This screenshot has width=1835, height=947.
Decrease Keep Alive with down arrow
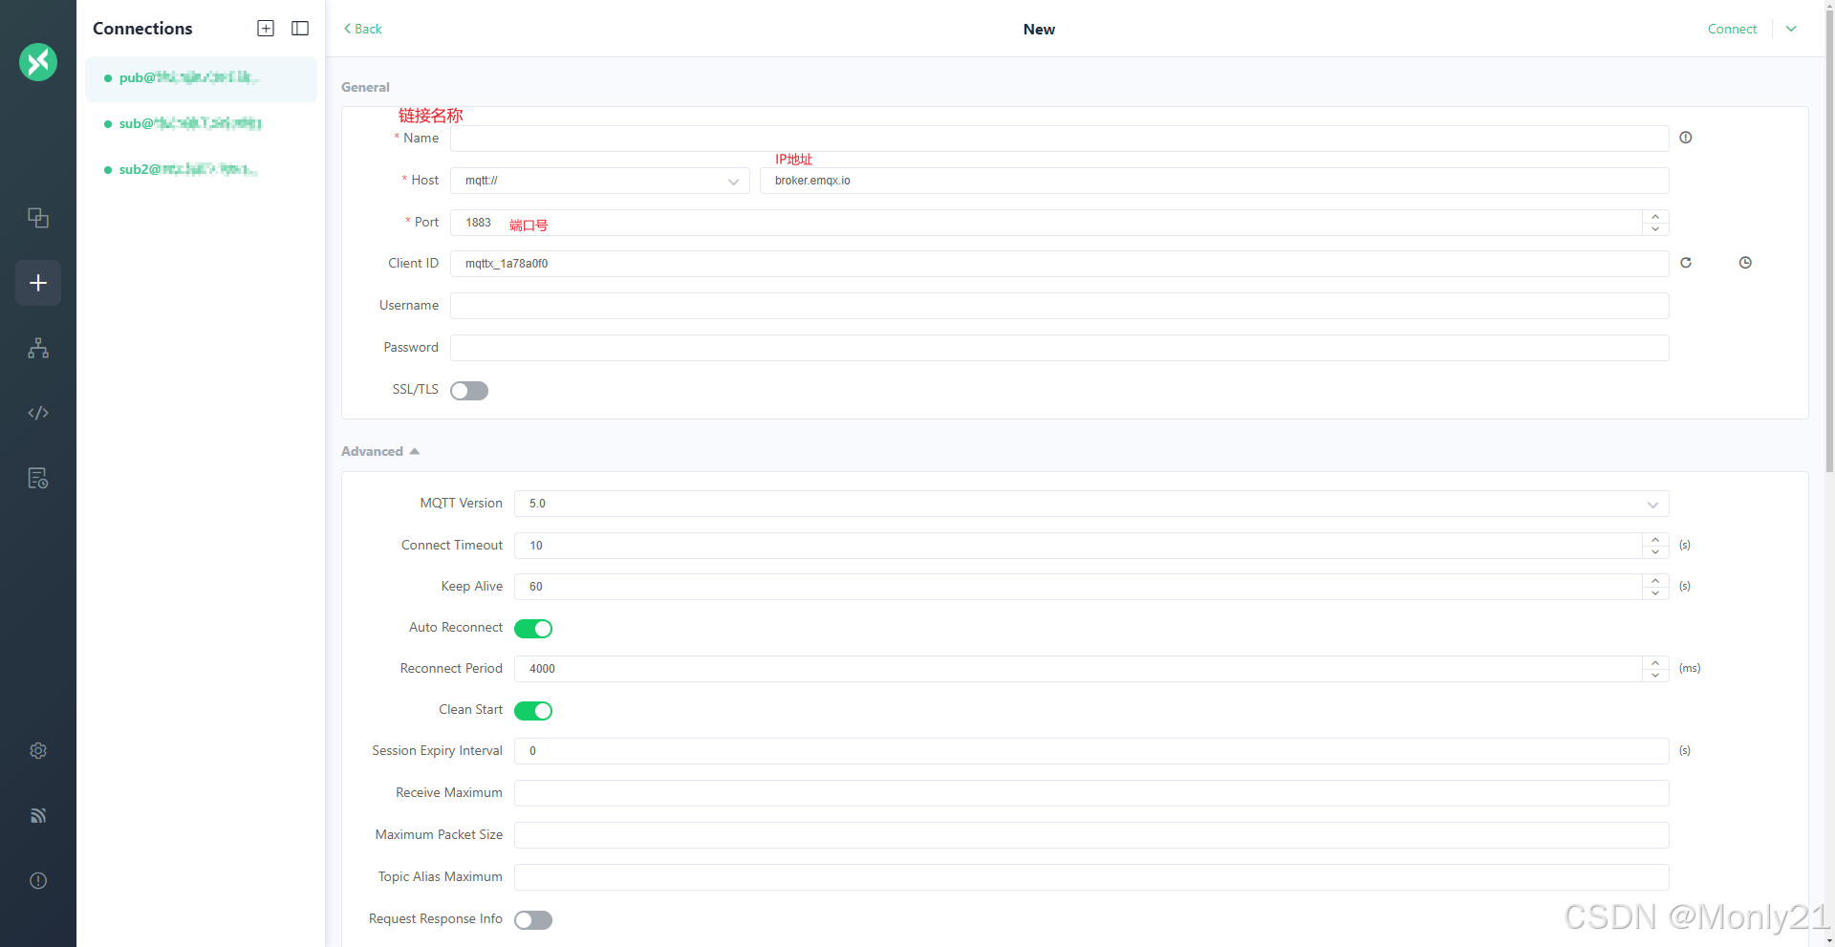(x=1655, y=593)
